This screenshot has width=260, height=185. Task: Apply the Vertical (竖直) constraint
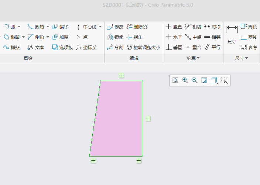[174, 27]
